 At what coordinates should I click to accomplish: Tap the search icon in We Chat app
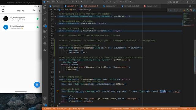tap(34, 11)
